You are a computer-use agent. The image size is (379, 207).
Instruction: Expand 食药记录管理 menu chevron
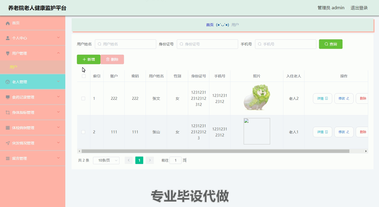pyautogui.click(x=58, y=97)
